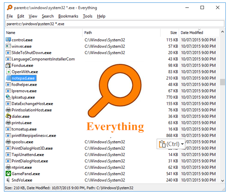Click the OpenWith.exe green arrow icon
Image resolution: width=230 pixels, height=194 pixels.
pos(8,72)
